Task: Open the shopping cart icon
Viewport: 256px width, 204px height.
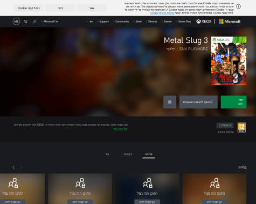Action: click(x=26, y=21)
